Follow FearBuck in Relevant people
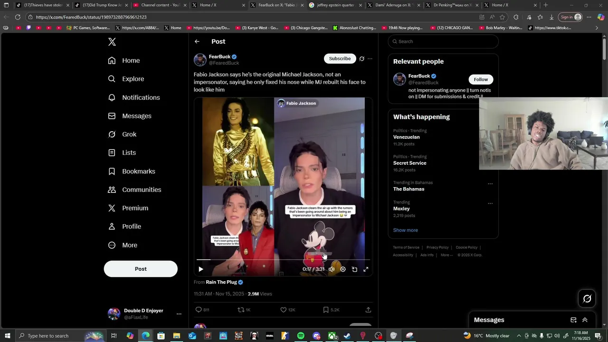This screenshot has width=608, height=342. [x=481, y=79]
